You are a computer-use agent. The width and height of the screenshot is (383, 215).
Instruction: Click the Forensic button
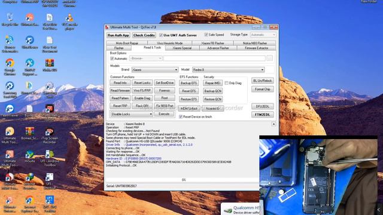point(165,91)
